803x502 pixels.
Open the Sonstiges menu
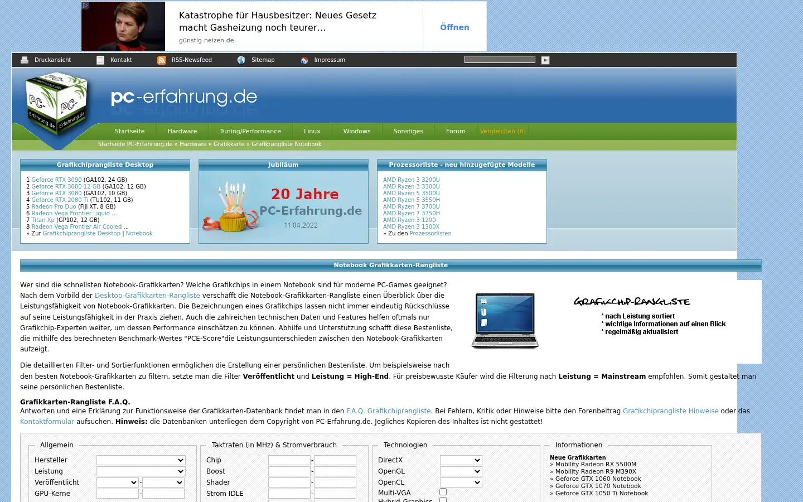pos(408,132)
